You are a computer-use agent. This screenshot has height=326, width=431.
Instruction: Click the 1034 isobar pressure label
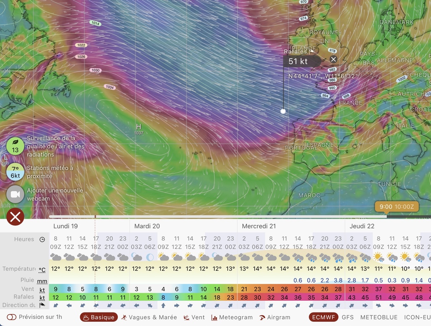pos(110,87)
